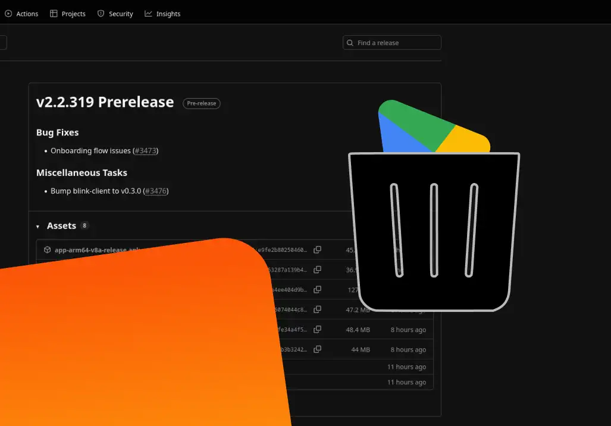Copy hash ending b3b3242
The width and height of the screenshot is (611, 426).
point(318,349)
